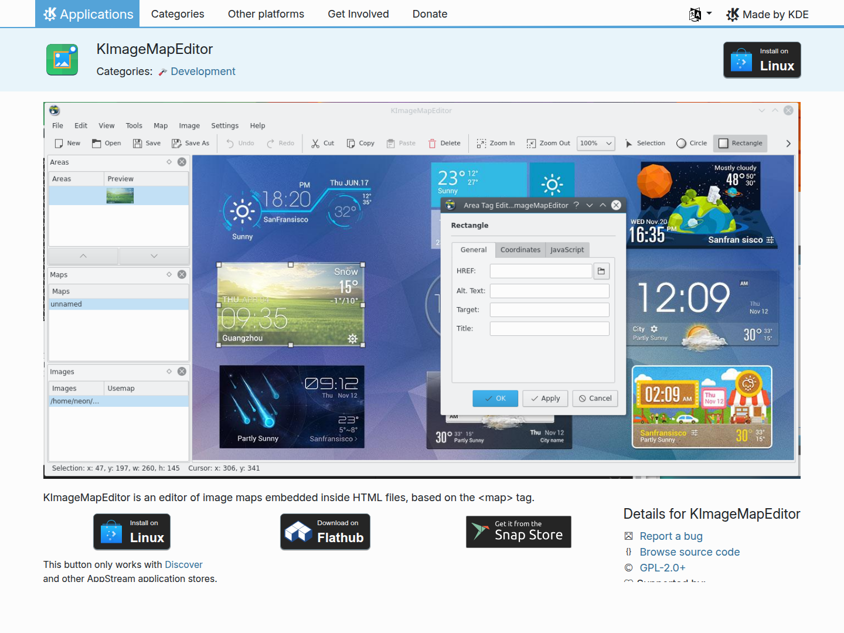Image resolution: width=844 pixels, height=633 pixels.
Task: Close the Areas panel
Action: 182,162
